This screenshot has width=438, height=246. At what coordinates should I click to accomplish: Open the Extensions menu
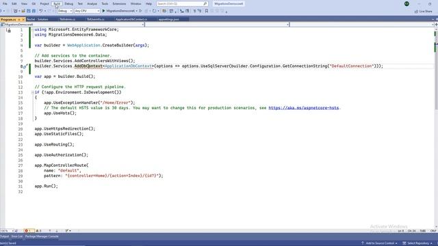click(119, 3)
